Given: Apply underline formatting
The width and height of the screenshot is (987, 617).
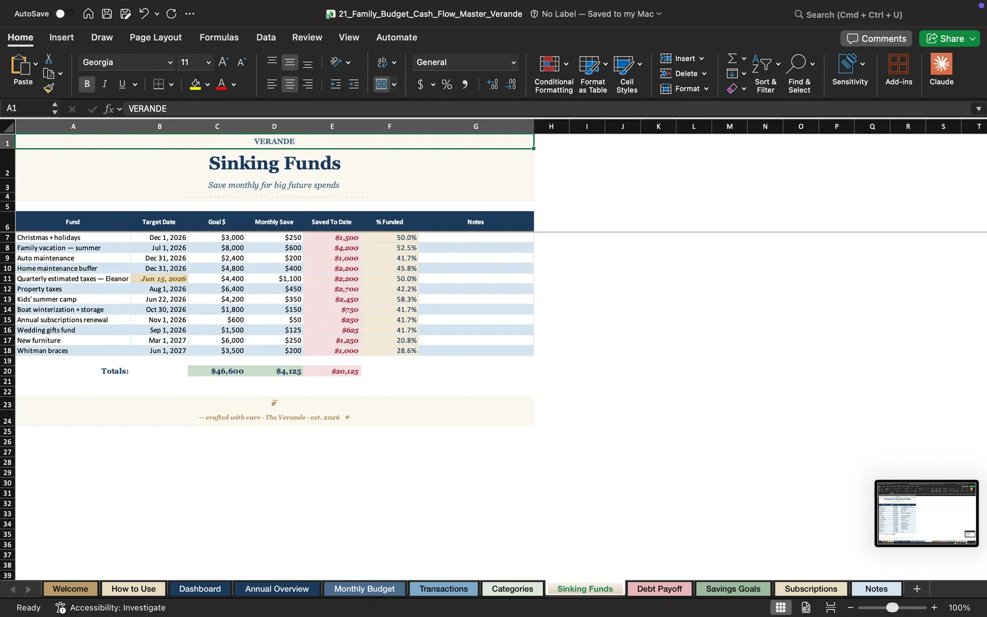Looking at the screenshot, I should tap(122, 84).
